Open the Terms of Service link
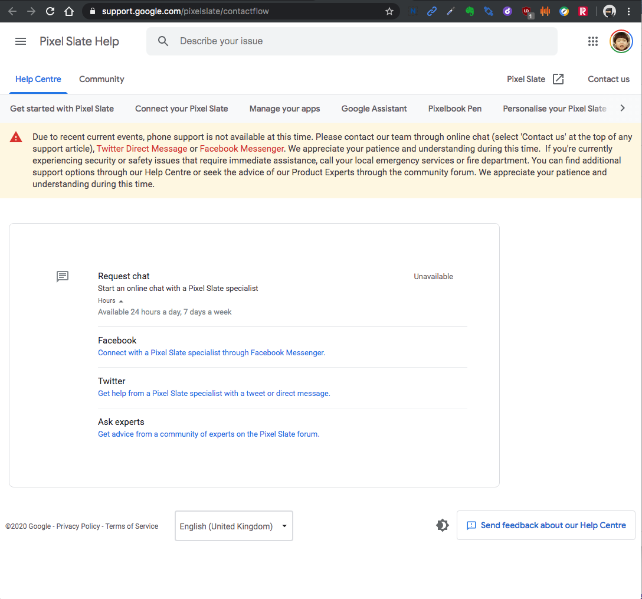Image resolution: width=642 pixels, height=599 pixels. click(132, 526)
